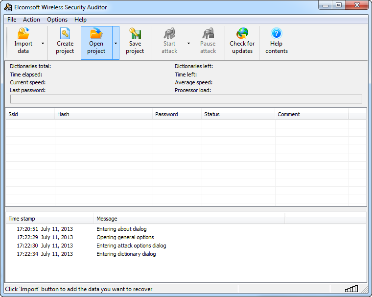
Task: Click the status bar Import hint text
Action: [79, 289]
